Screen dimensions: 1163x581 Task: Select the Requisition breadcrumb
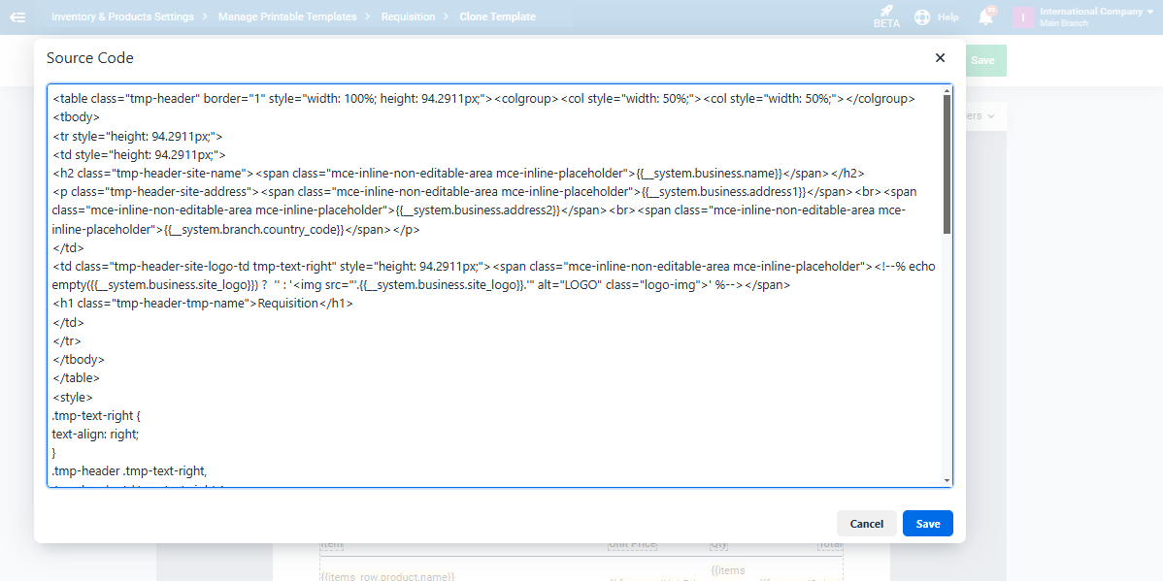pyautogui.click(x=408, y=16)
